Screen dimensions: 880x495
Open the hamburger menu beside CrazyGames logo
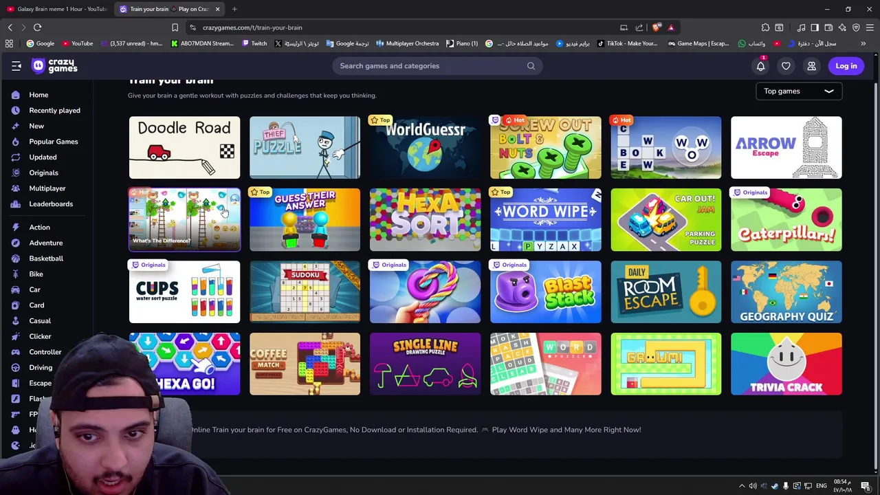[x=16, y=66]
